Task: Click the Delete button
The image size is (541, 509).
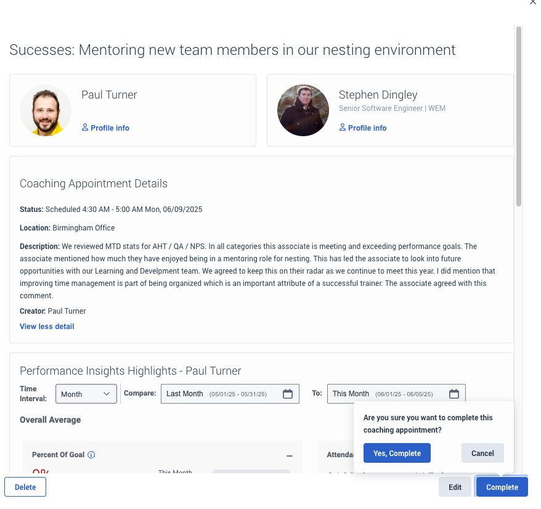Action: pos(25,487)
